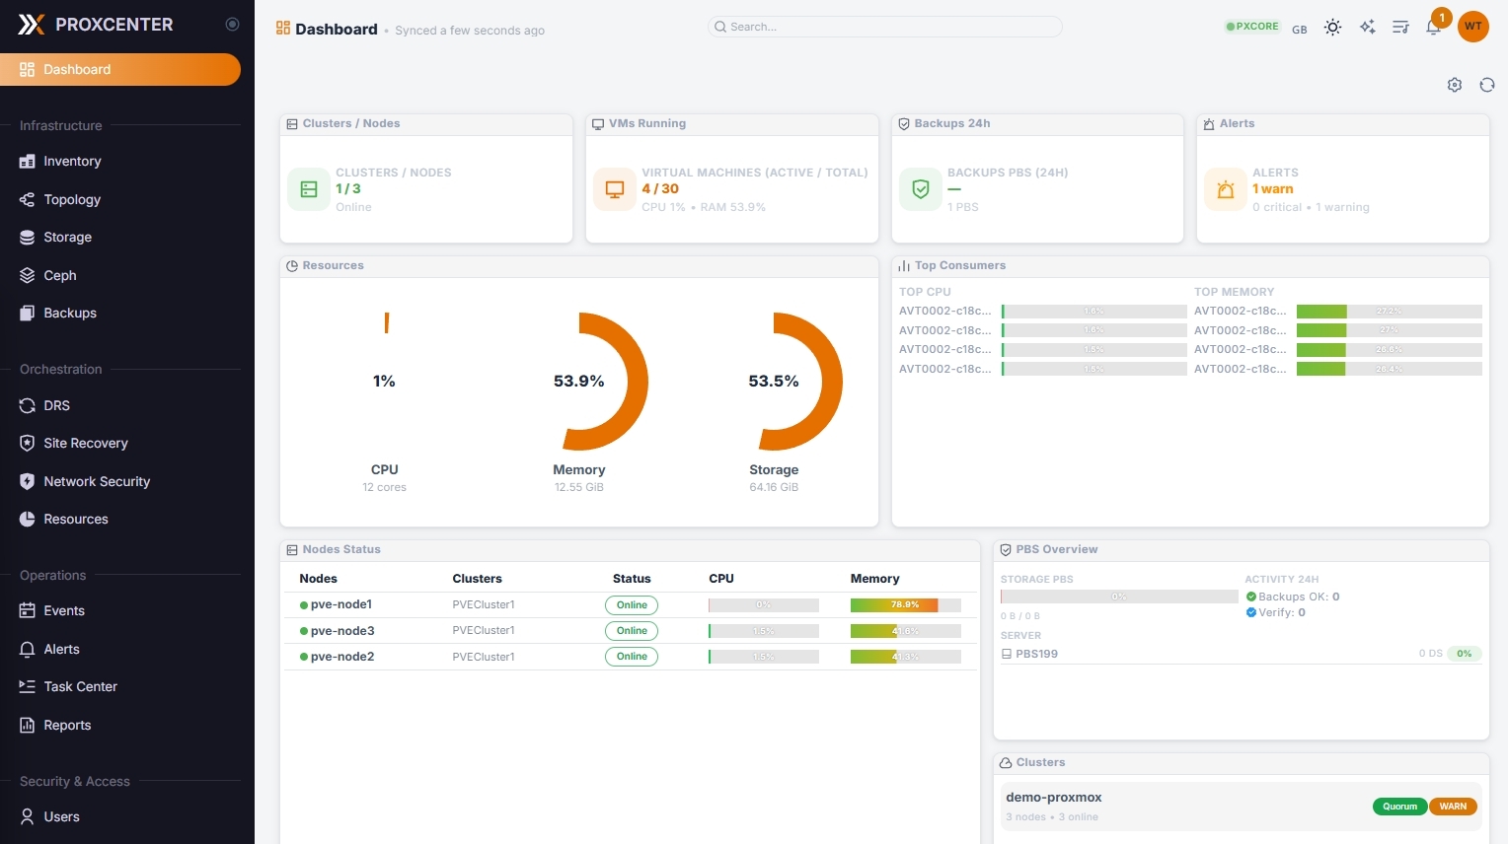Viewport: 1508px width, 844px height.
Task: Open the task list icon in header
Action: point(1400,28)
